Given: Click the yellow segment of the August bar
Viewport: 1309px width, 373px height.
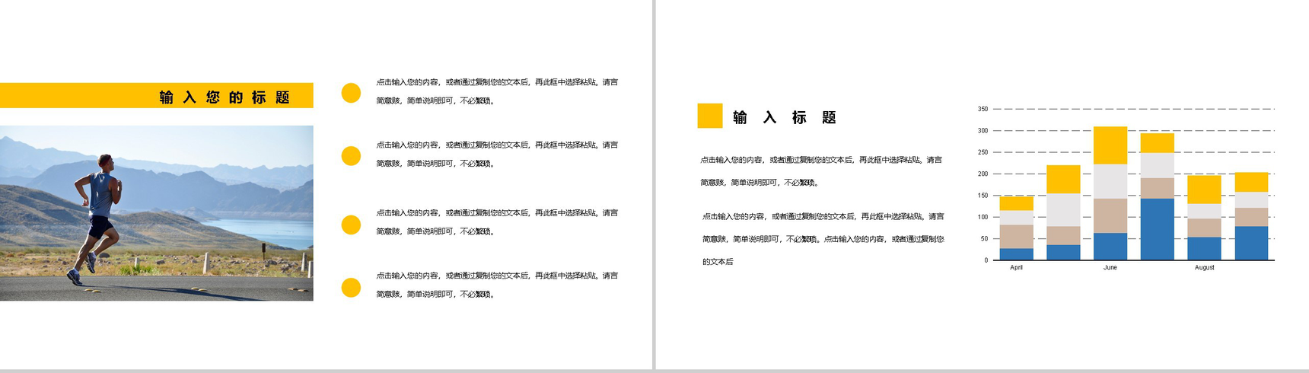Looking at the screenshot, I should pos(1204,190).
